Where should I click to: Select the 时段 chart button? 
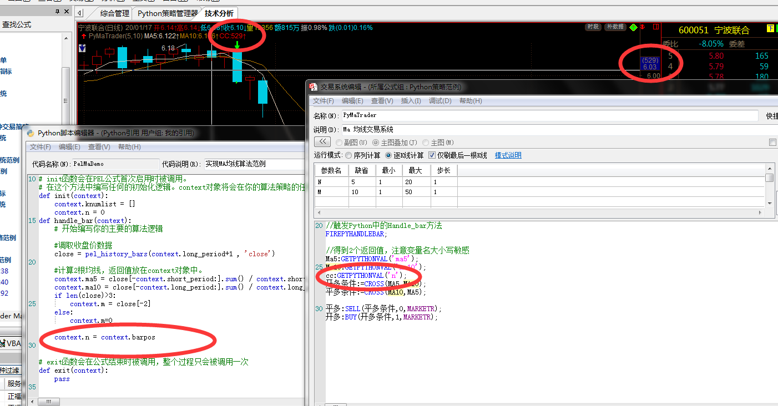pos(593,27)
